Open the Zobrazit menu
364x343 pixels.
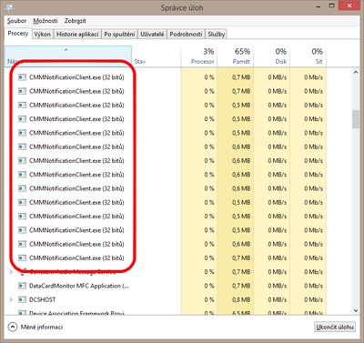tap(75, 21)
